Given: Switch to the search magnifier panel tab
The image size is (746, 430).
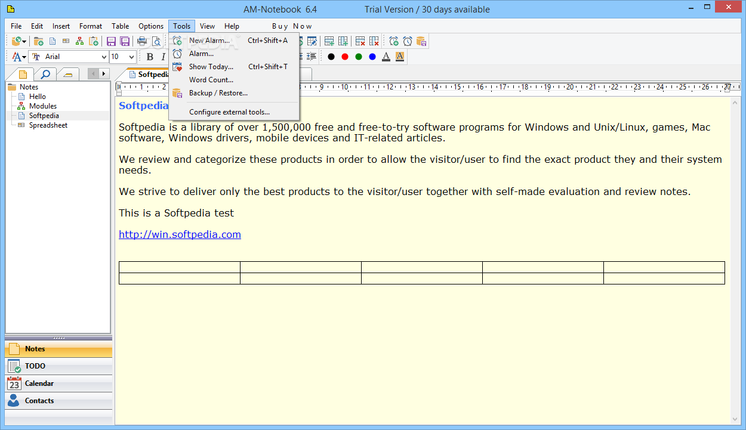Looking at the screenshot, I should 45,74.
